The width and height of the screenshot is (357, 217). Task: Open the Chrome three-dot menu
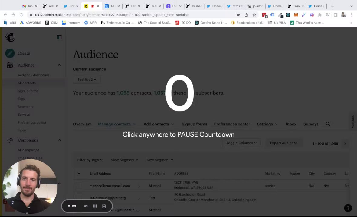click(352, 15)
